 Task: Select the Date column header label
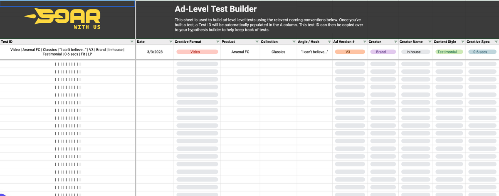click(141, 42)
